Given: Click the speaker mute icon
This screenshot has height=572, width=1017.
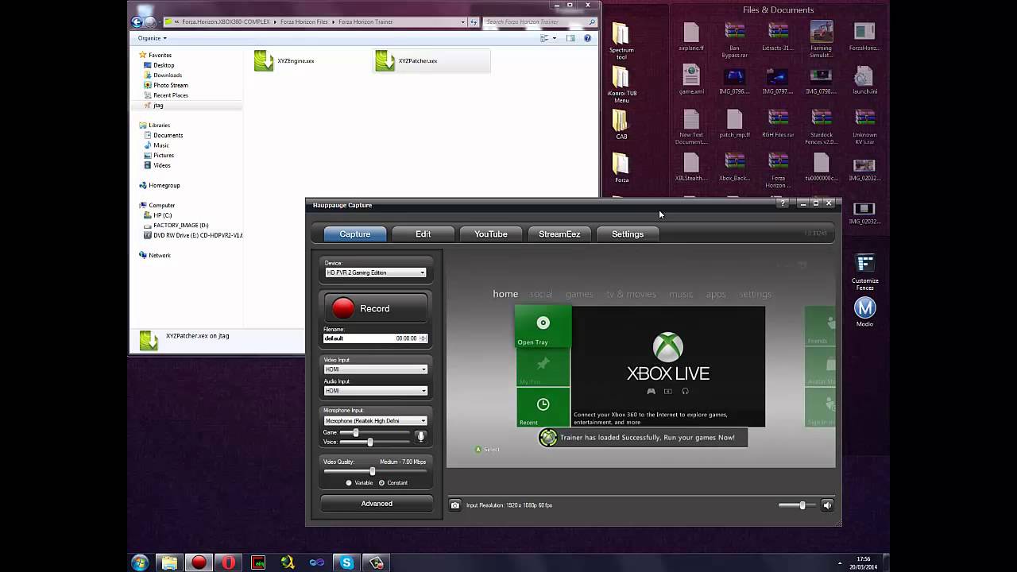Looking at the screenshot, I should point(827,505).
